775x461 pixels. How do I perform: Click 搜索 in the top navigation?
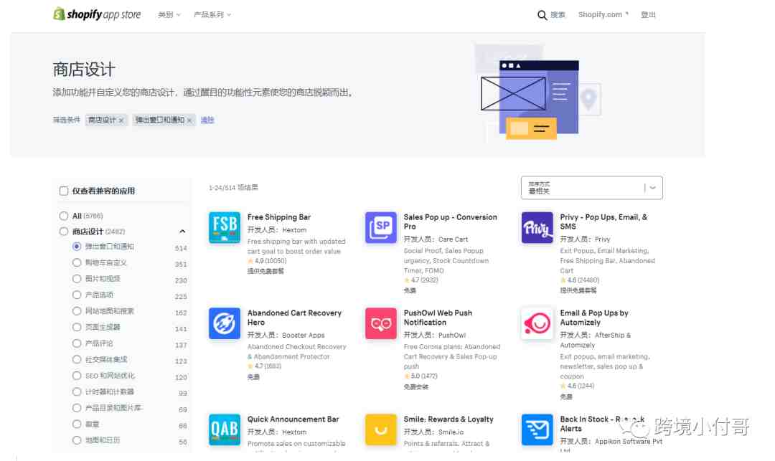[x=558, y=15]
